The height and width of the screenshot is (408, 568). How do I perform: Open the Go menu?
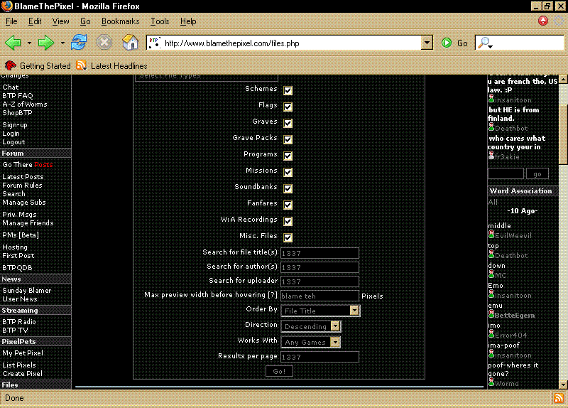[x=85, y=21]
